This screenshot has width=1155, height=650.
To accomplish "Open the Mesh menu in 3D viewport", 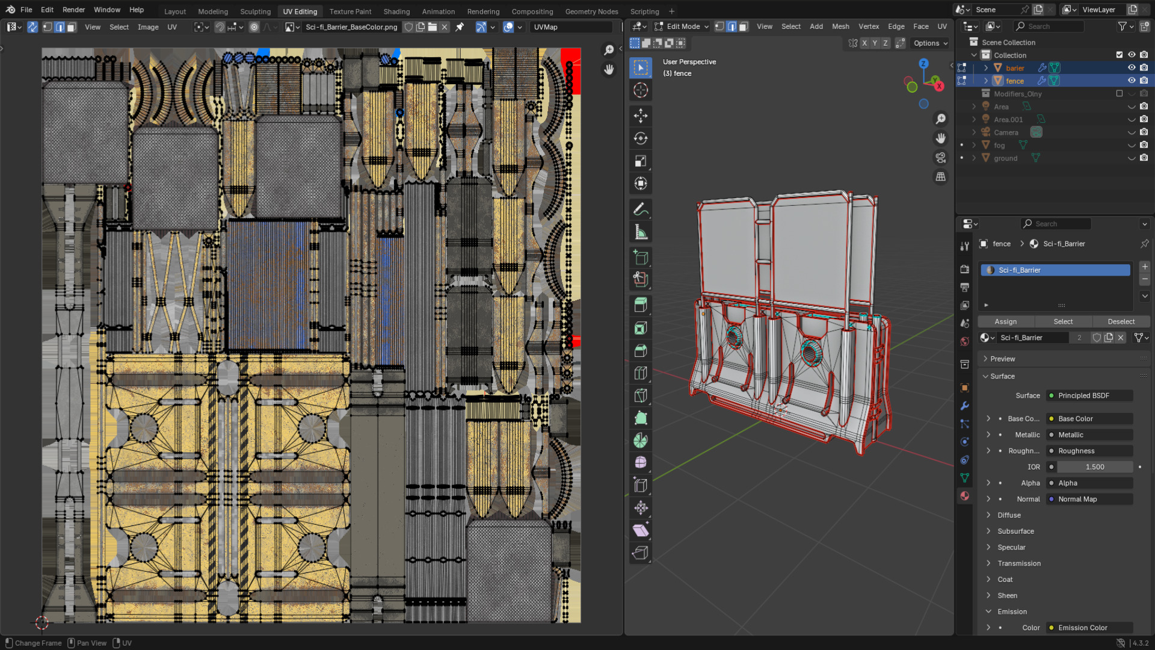I will pyautogui.click(x=840, y=26).
